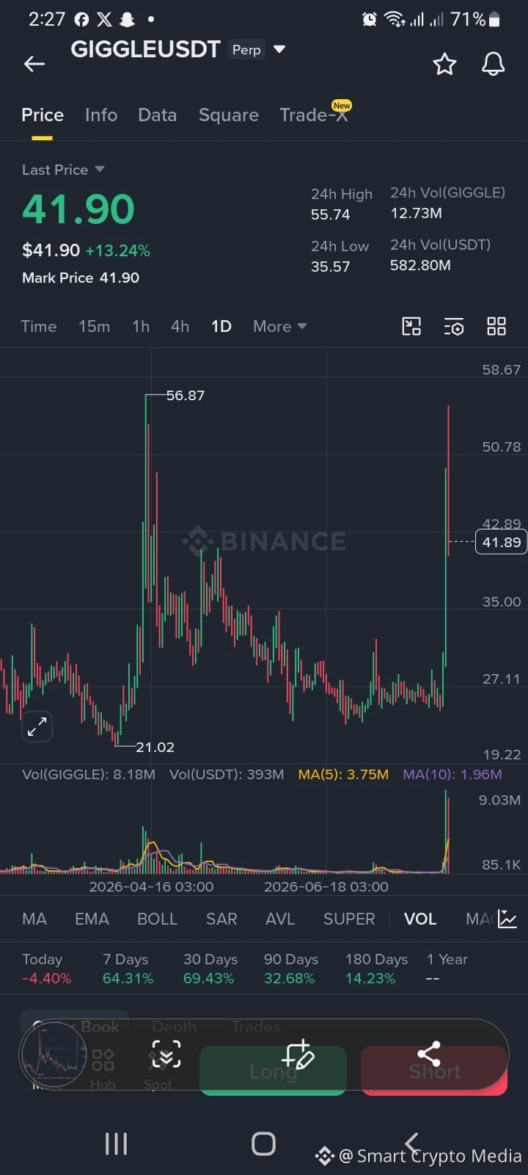This screenshot has width=528, height=1175.
Task: Select the Time chart interval
Action: (x=39, y=326)
